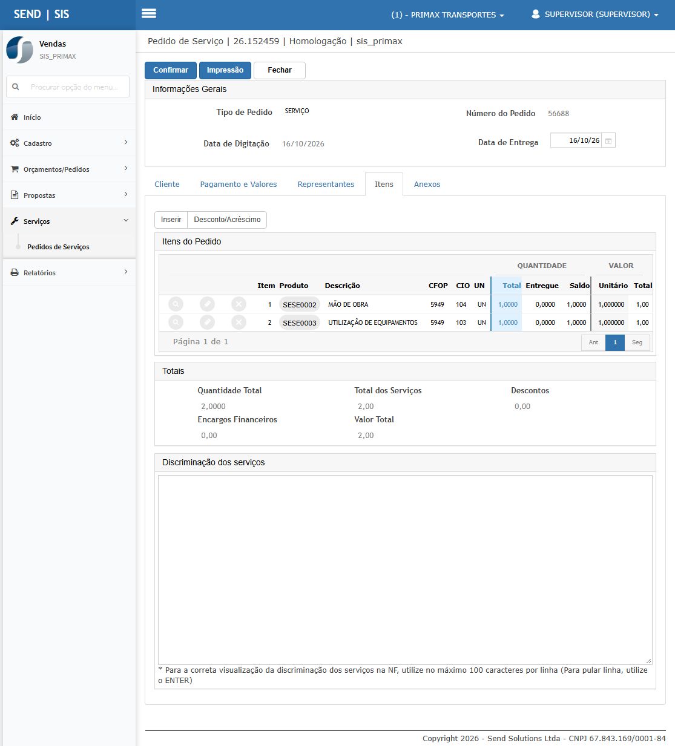Select the Itens tab
Image resolution: width=675 pixels, height=746 pixels.
384,185
